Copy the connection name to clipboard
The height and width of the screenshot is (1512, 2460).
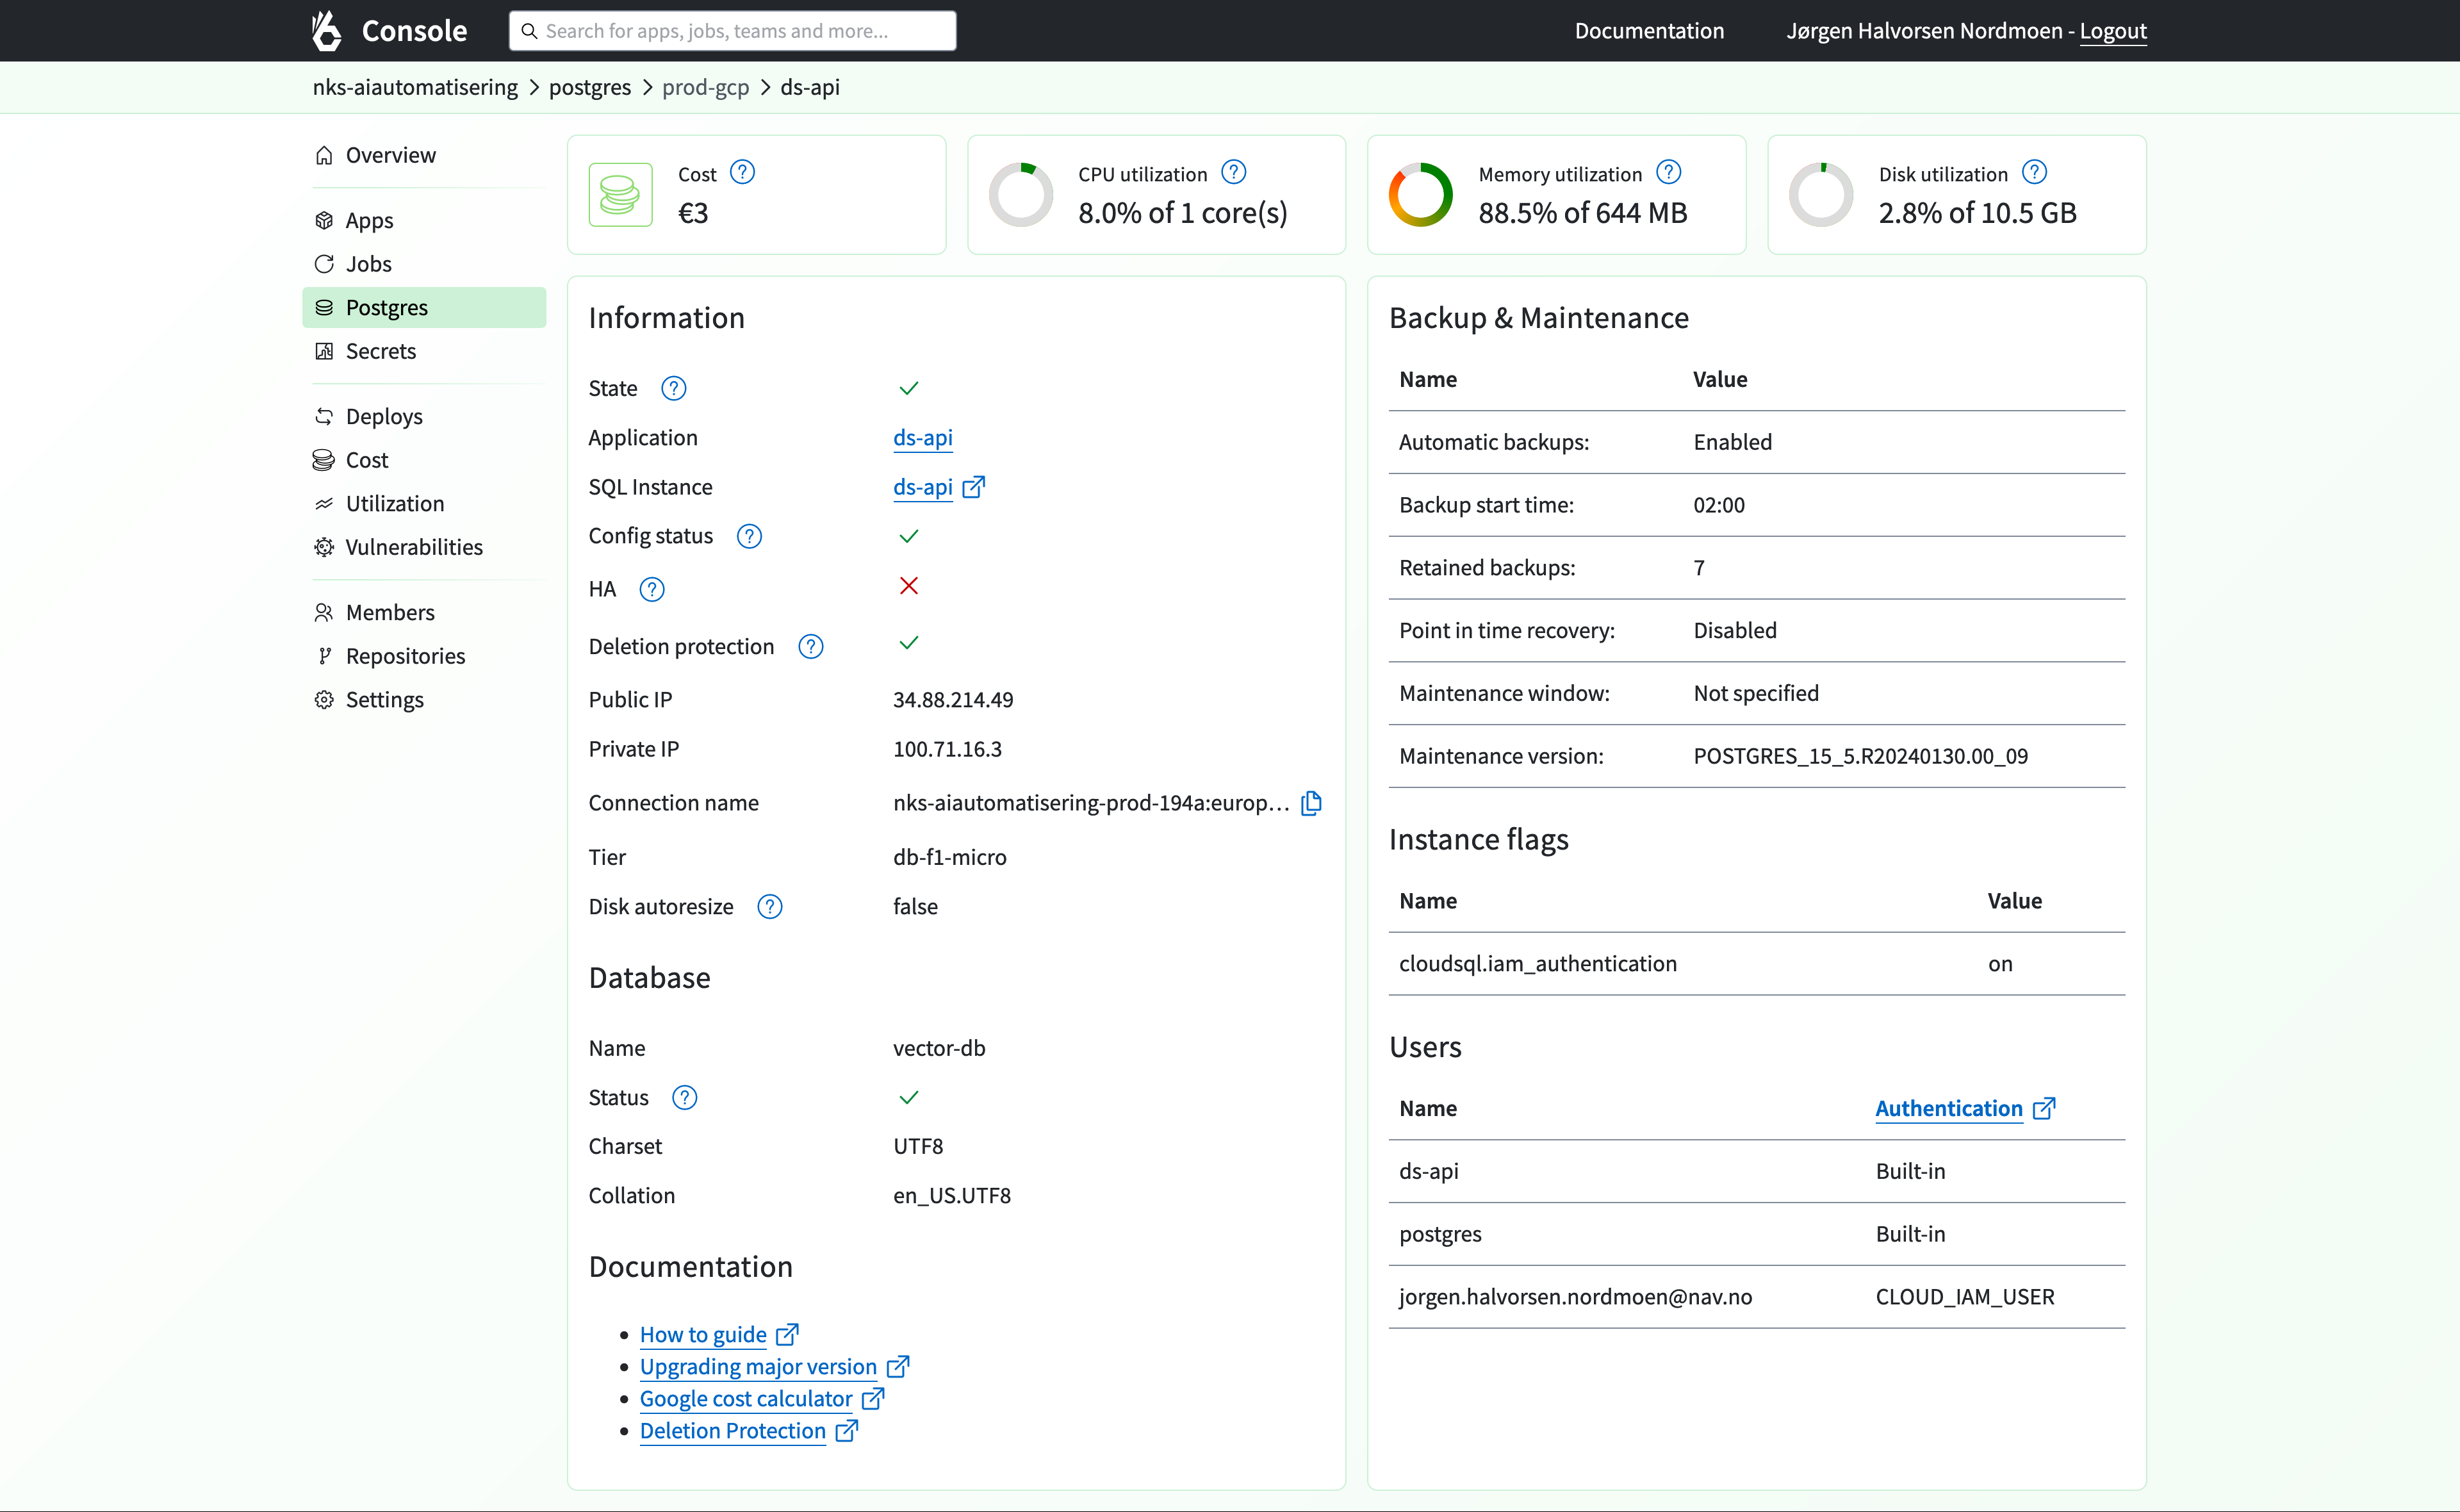click(x=1311, y=803)
